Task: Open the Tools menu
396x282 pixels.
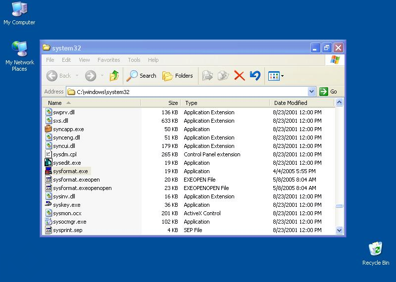Action: (x=134, y=60)
